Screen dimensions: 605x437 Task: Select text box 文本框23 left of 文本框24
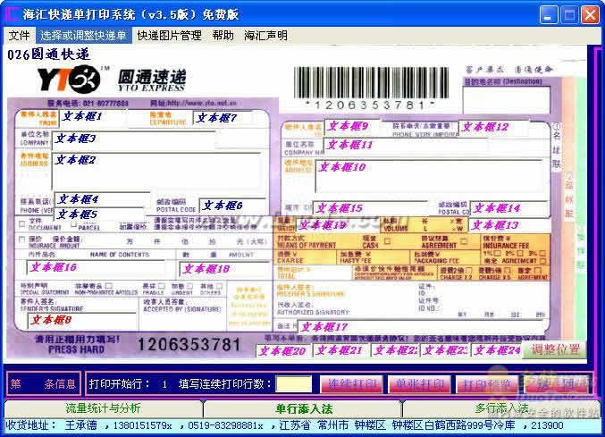(x=445, y=350)
